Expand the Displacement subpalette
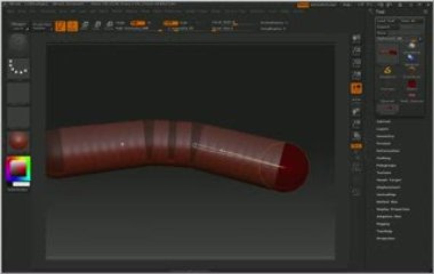 [x=388, y=187]
